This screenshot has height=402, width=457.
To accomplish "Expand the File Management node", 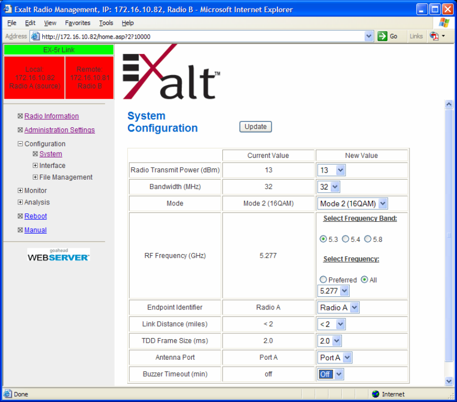I will coord(35,177).
